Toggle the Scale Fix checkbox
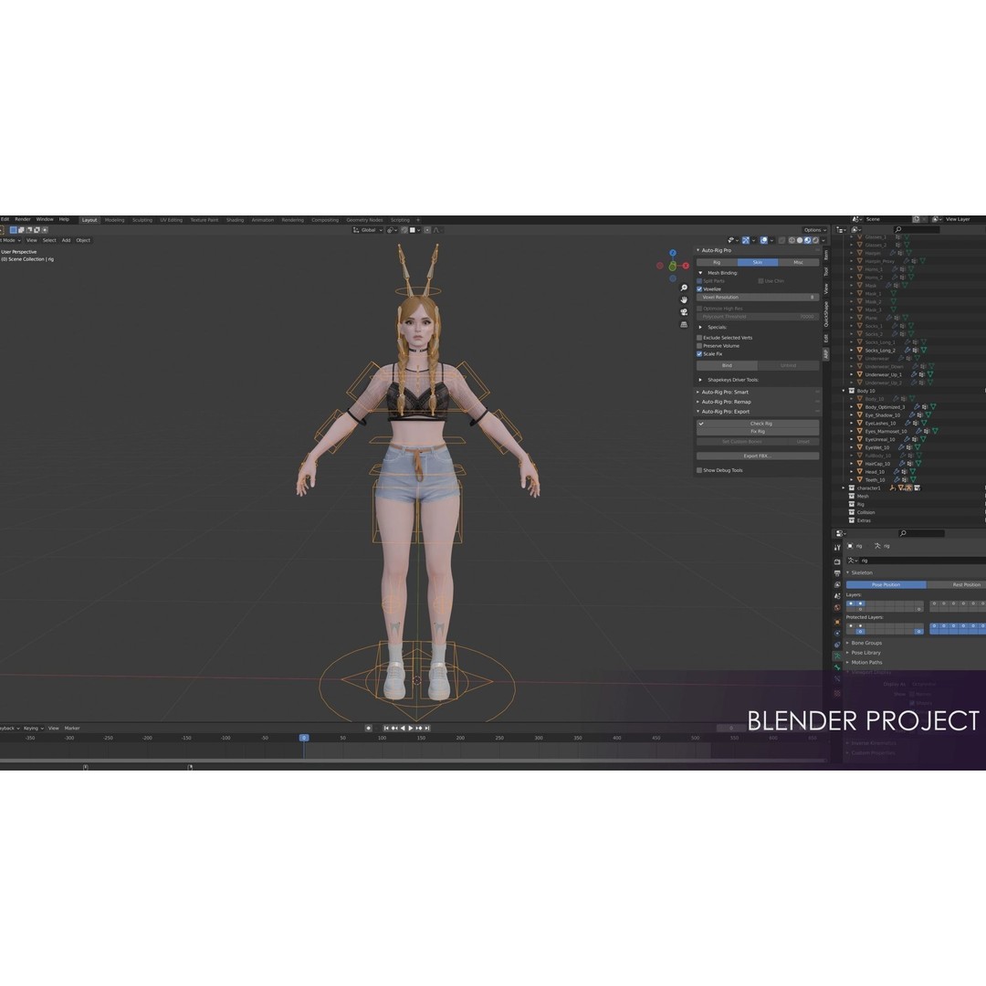This screenshot has width=986, height=986. click(x=699, y=354)
